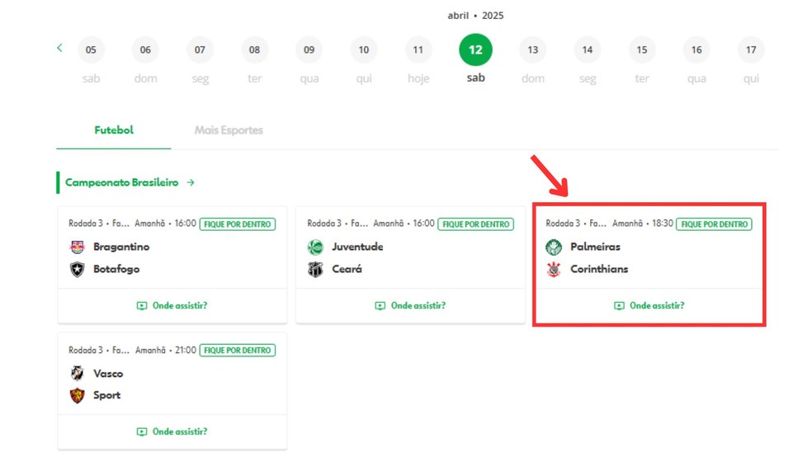Click the Juventude team name
The image size is (812, 457).
click(357, 247)
